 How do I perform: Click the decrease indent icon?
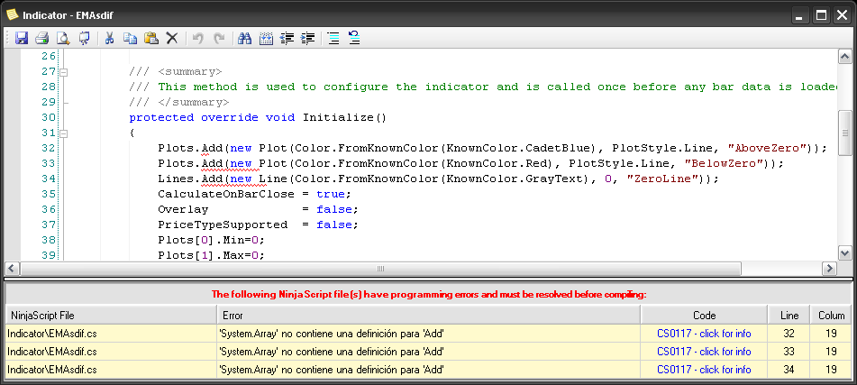pyautogui.click(x=287, y=38)
